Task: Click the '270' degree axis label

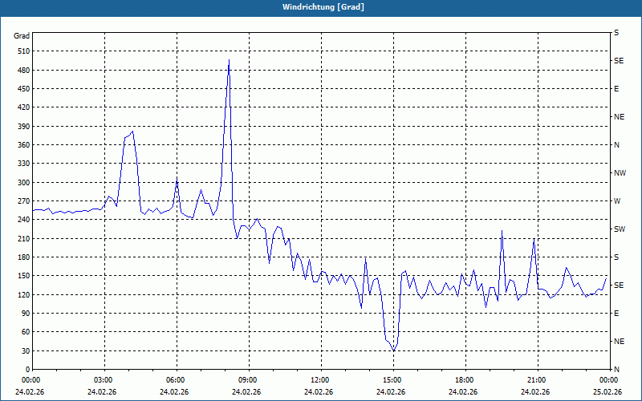Action: click(x=24, y=201)
